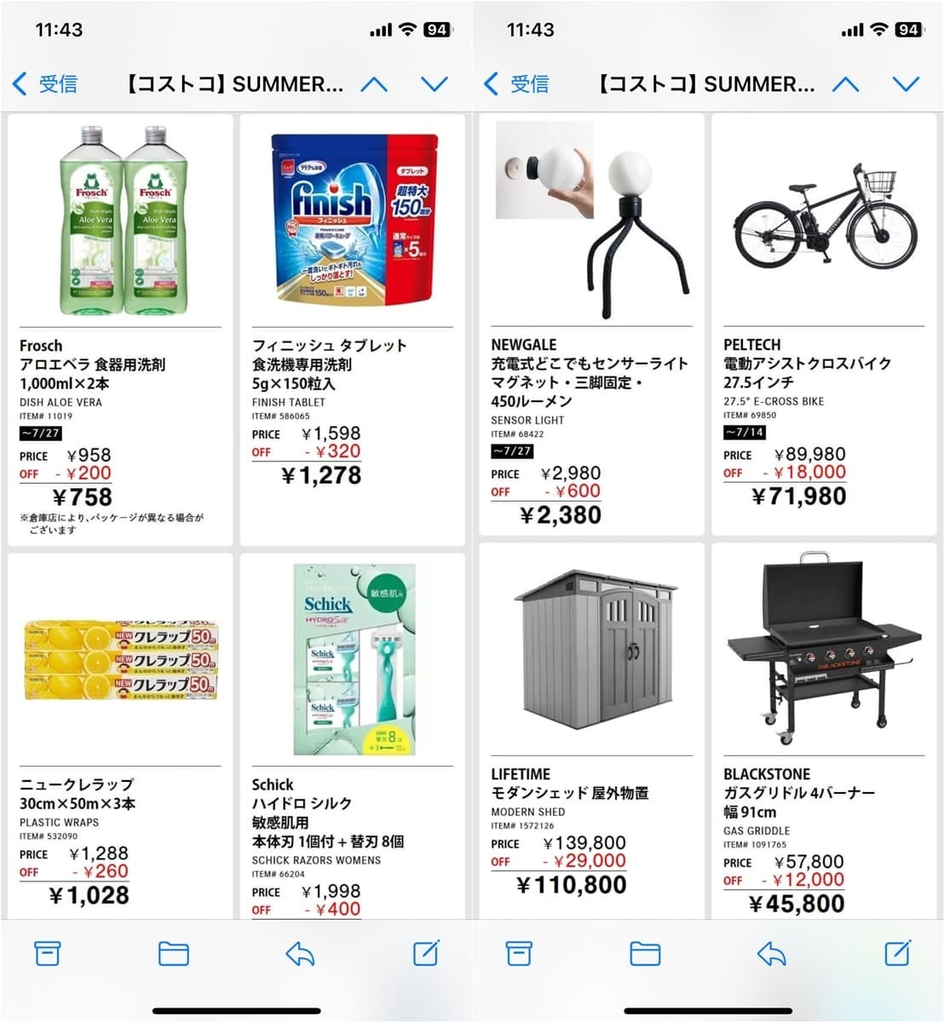Tap the 受信 back button in the right screen
The height and width of the screenshot is (1022, 944).
[516, 83]
